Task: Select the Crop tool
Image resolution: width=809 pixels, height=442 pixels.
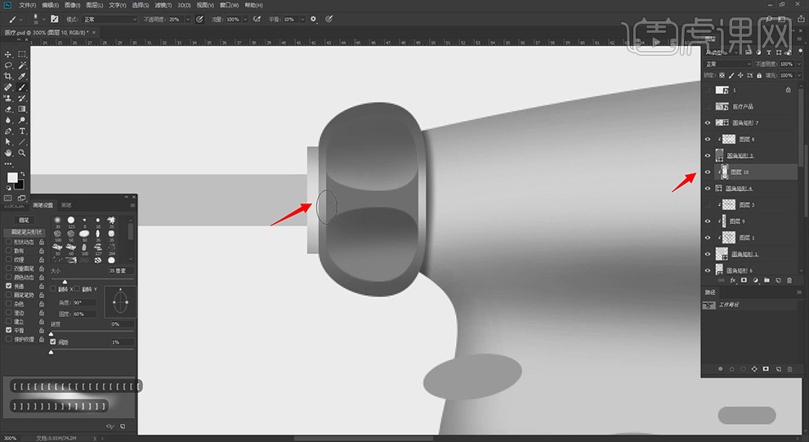Action: pyautogui.click(x=7, y=76)
